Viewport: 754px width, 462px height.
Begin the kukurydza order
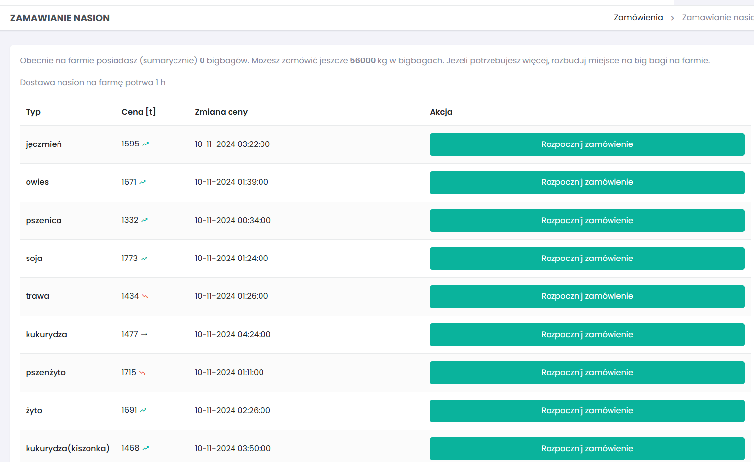tap(587, 335)
